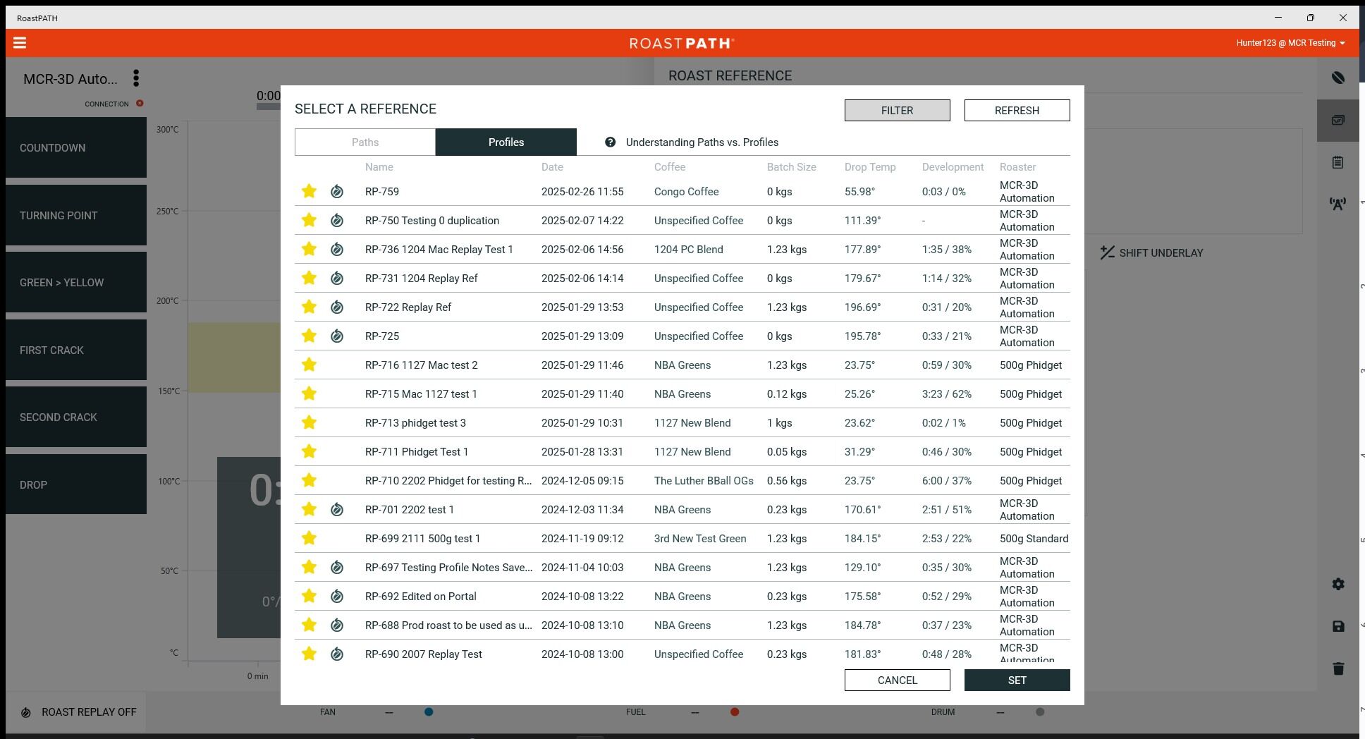Click replay icon for RP-692 Edited on Portal
This screenshot has width=1365, height=739.
[x=337, y=597]
